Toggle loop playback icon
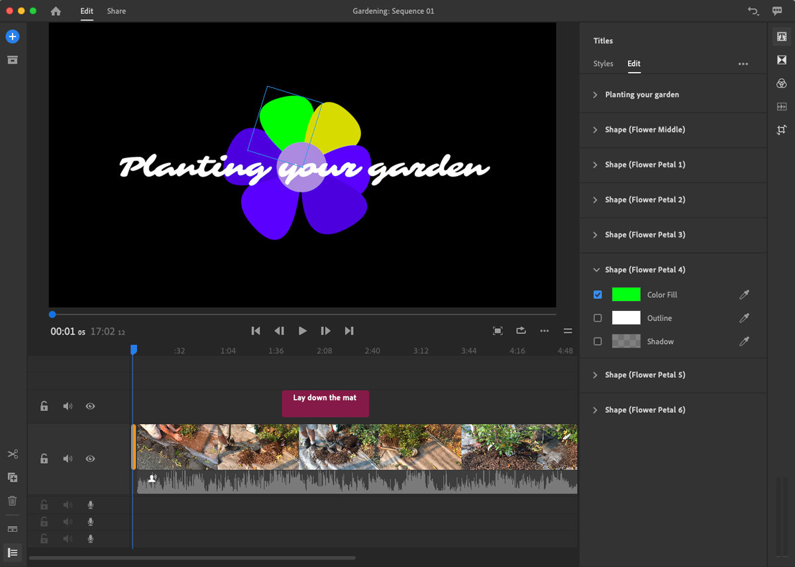Screen dimensions: 795x567 (521, 331)
